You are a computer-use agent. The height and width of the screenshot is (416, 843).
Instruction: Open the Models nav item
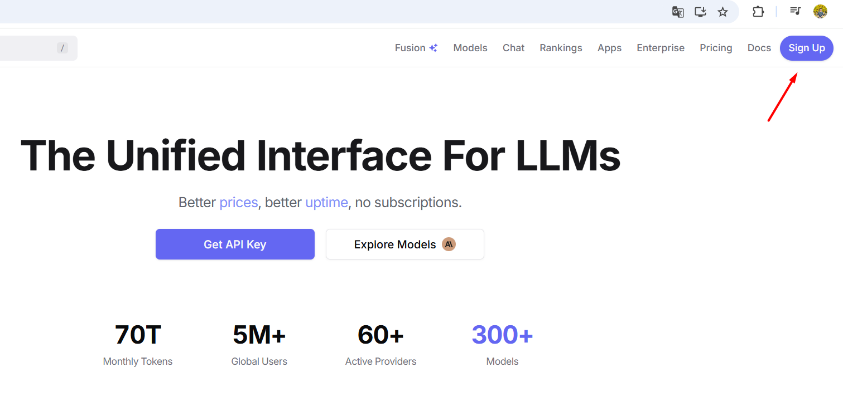coord(470,48)
